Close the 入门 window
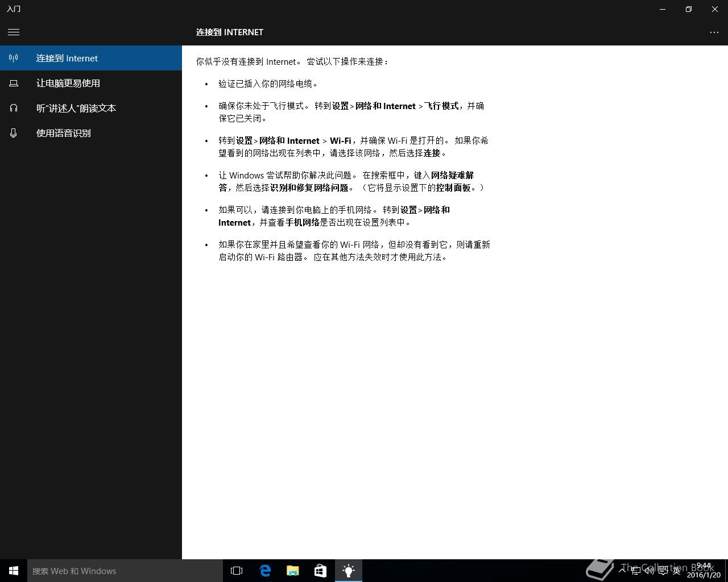The height and width of the screenshot is (582, 728). [715, 9]
